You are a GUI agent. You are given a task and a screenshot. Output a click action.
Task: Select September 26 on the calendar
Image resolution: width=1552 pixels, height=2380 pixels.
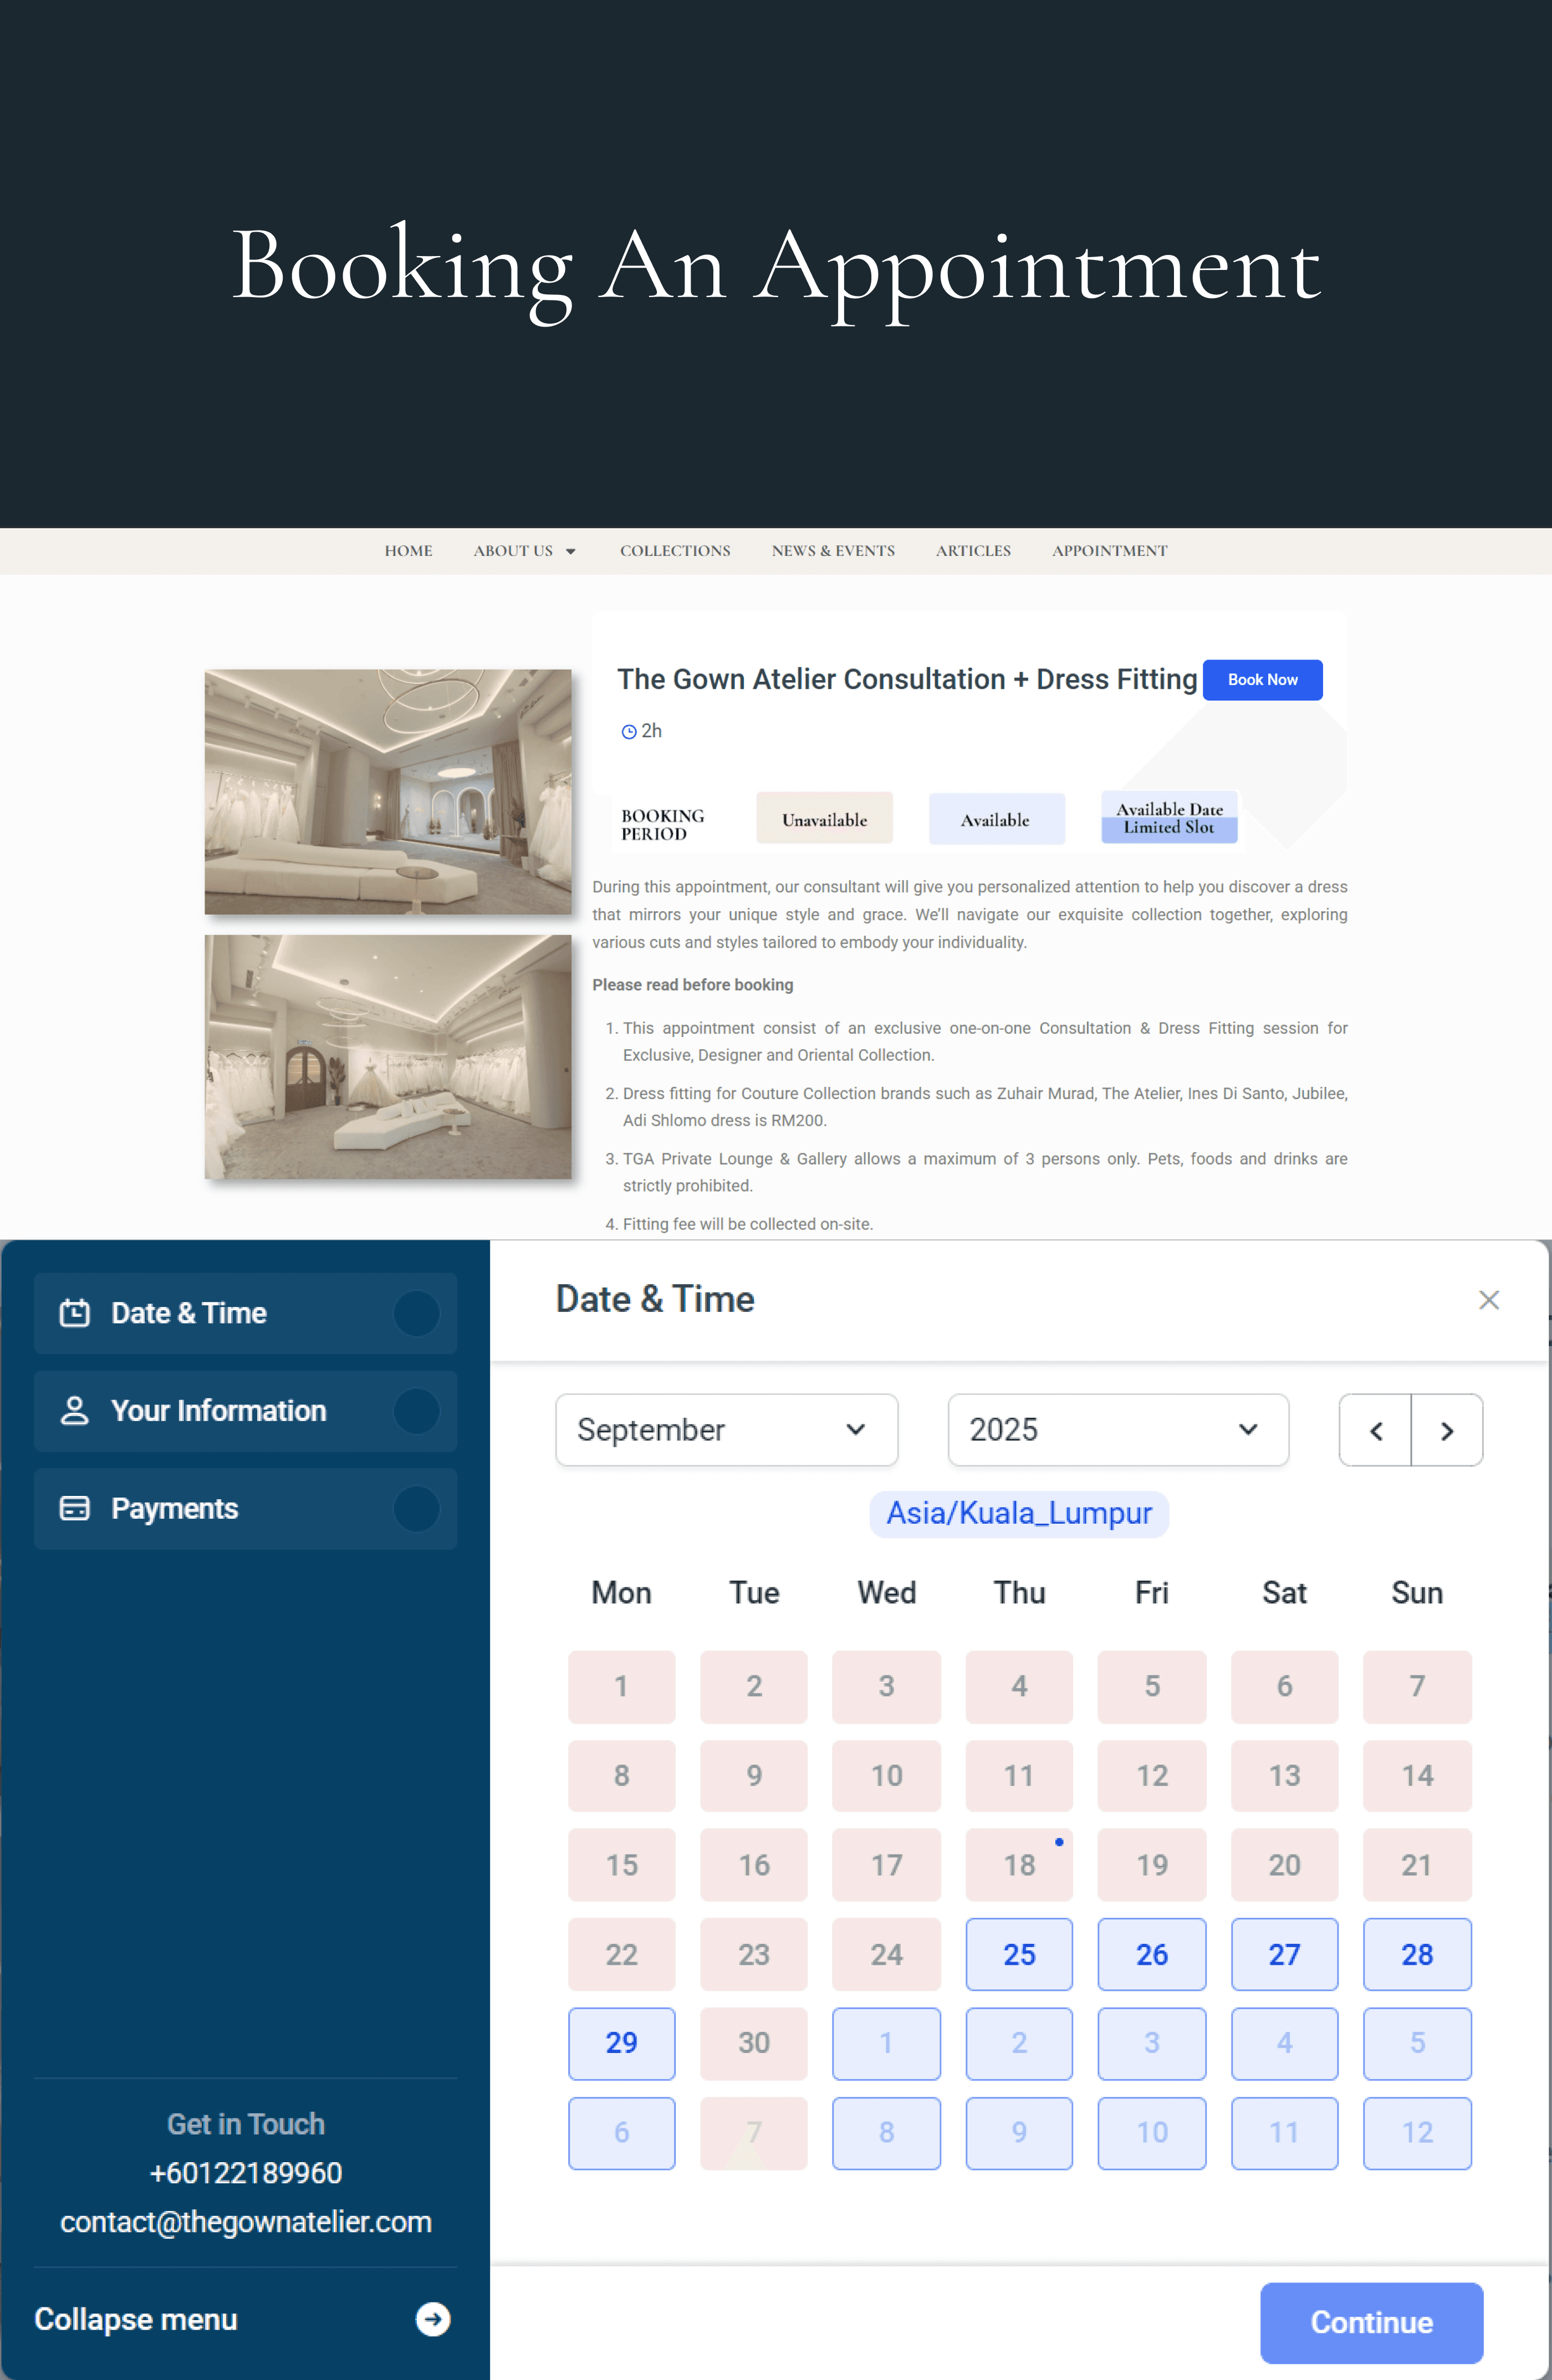point(1152,1954)
